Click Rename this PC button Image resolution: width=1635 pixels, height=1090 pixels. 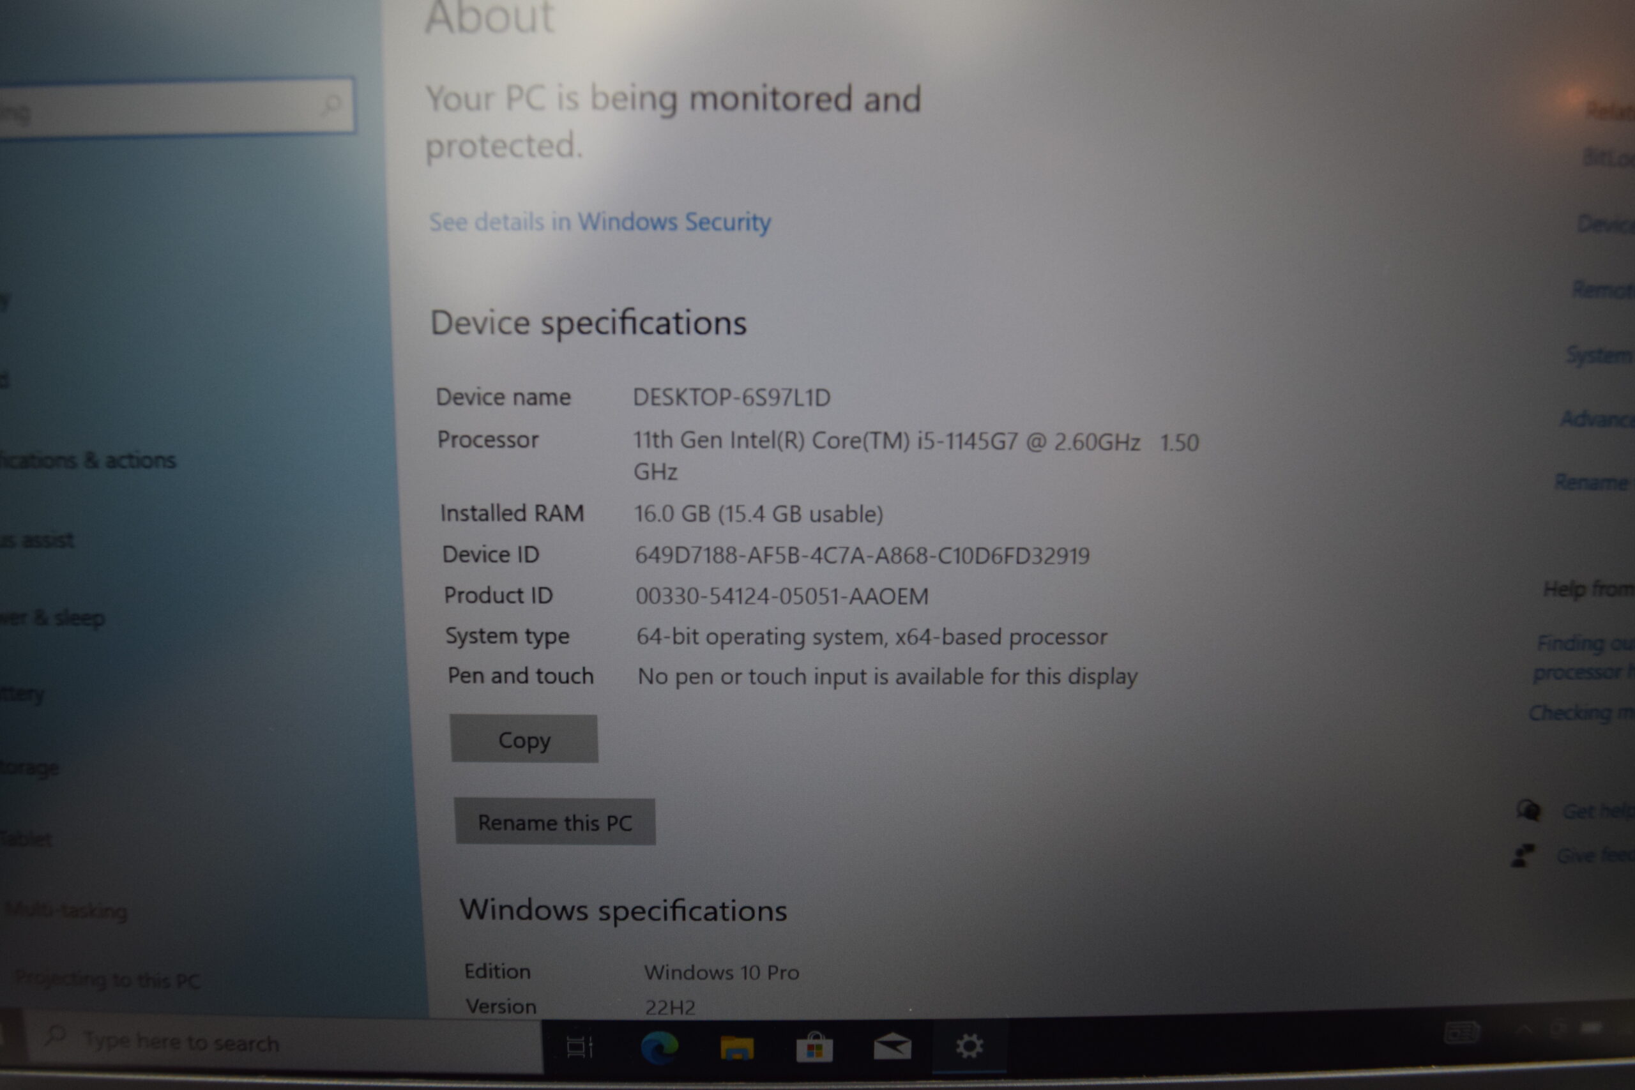point(555,822)
